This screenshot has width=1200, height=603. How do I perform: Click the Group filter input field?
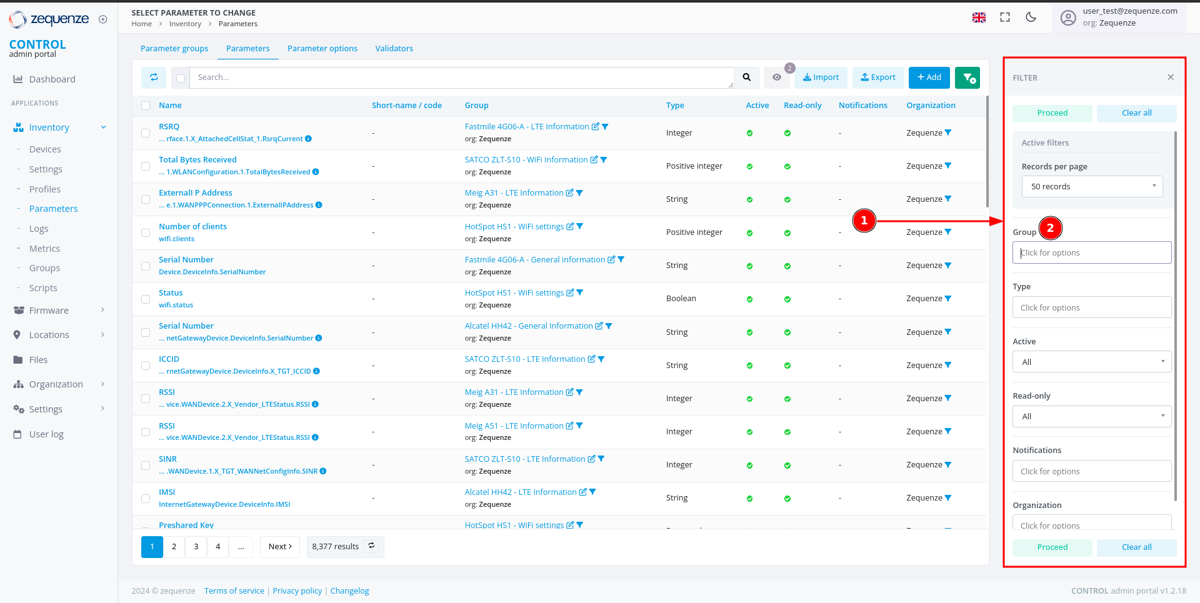tap(1092, 253)
